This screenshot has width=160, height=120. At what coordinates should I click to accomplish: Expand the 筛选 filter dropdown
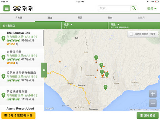[x=134, y=26]
